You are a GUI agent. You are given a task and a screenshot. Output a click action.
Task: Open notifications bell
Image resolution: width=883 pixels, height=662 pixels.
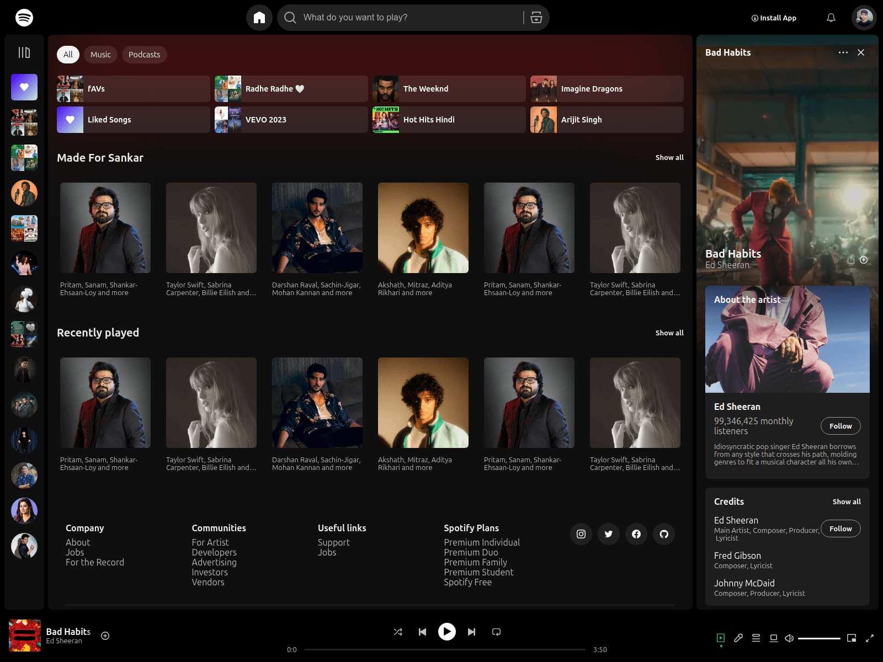coord(831,18)
